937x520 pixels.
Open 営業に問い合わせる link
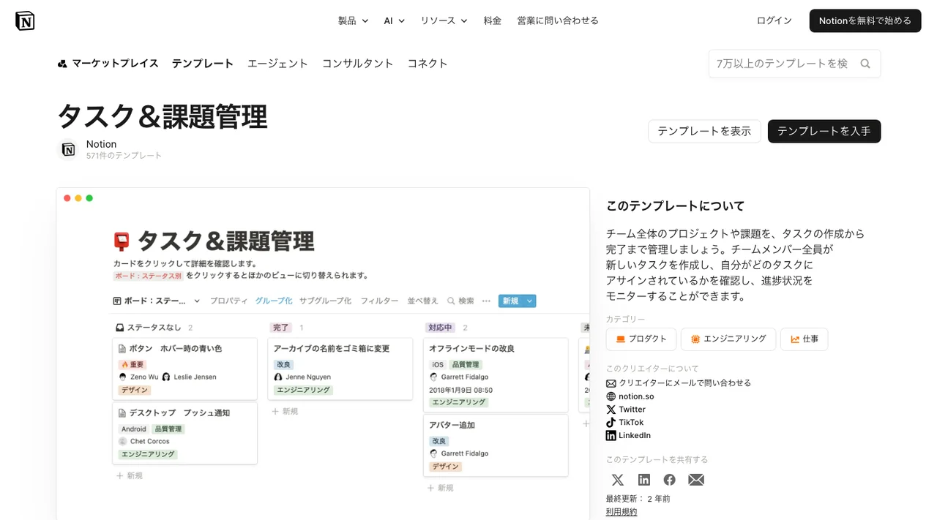(558, 20)
